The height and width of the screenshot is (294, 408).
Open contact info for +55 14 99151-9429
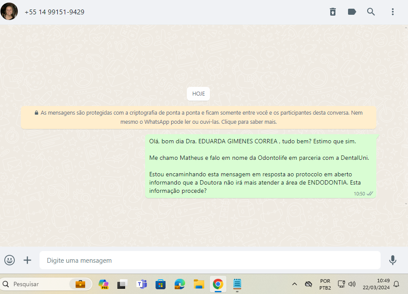pyautogui.click(x=54, y=12)
